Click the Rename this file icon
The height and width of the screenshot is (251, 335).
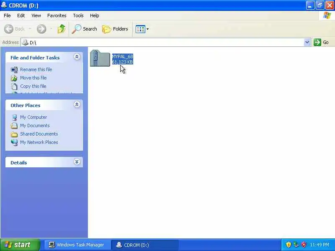(x=14, y=70)
